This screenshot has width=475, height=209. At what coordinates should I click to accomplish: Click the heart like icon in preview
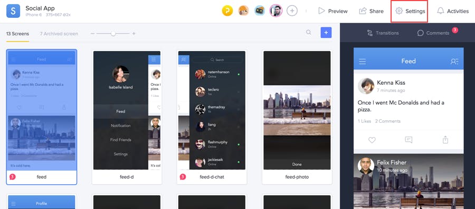(x=372, y=140)
